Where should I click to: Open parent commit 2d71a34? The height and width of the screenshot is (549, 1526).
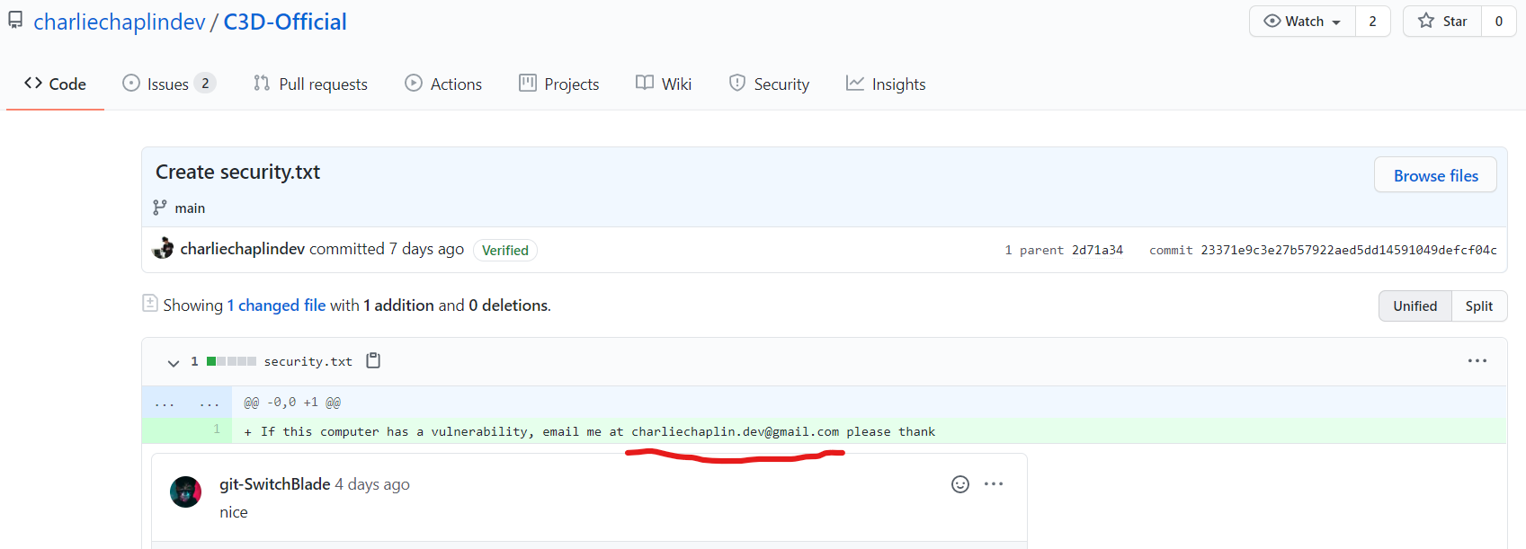[x=1097, y=250]
